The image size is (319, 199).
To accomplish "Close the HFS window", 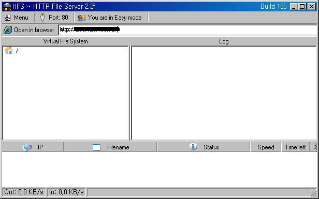I will [x=312, y=7].
